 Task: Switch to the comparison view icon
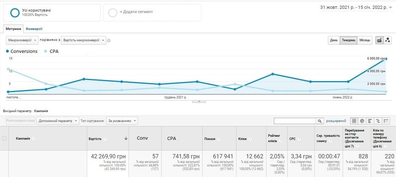click(x=378, y=121)
